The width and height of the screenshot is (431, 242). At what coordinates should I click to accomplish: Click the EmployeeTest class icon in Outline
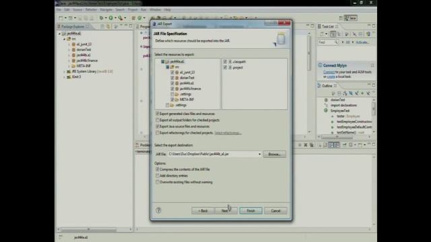pyautogui.click(x=326, y=110)
